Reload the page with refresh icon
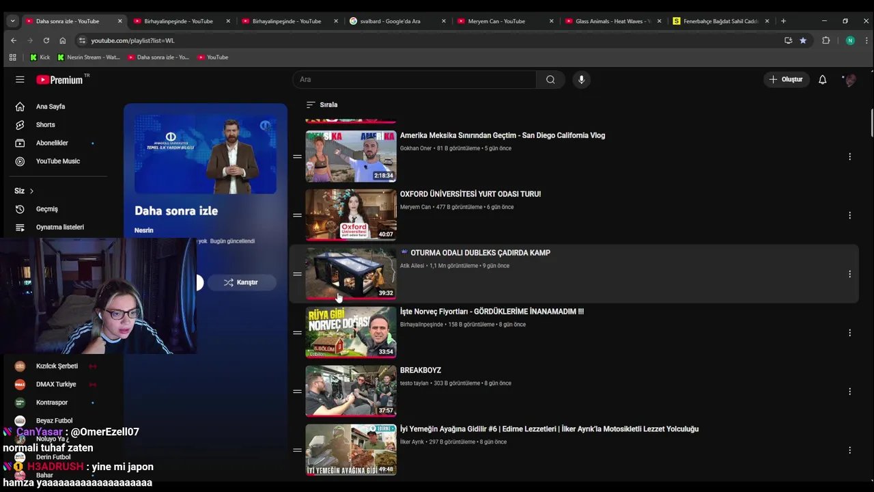The image size is (874, 492). (x=46, y=40)
